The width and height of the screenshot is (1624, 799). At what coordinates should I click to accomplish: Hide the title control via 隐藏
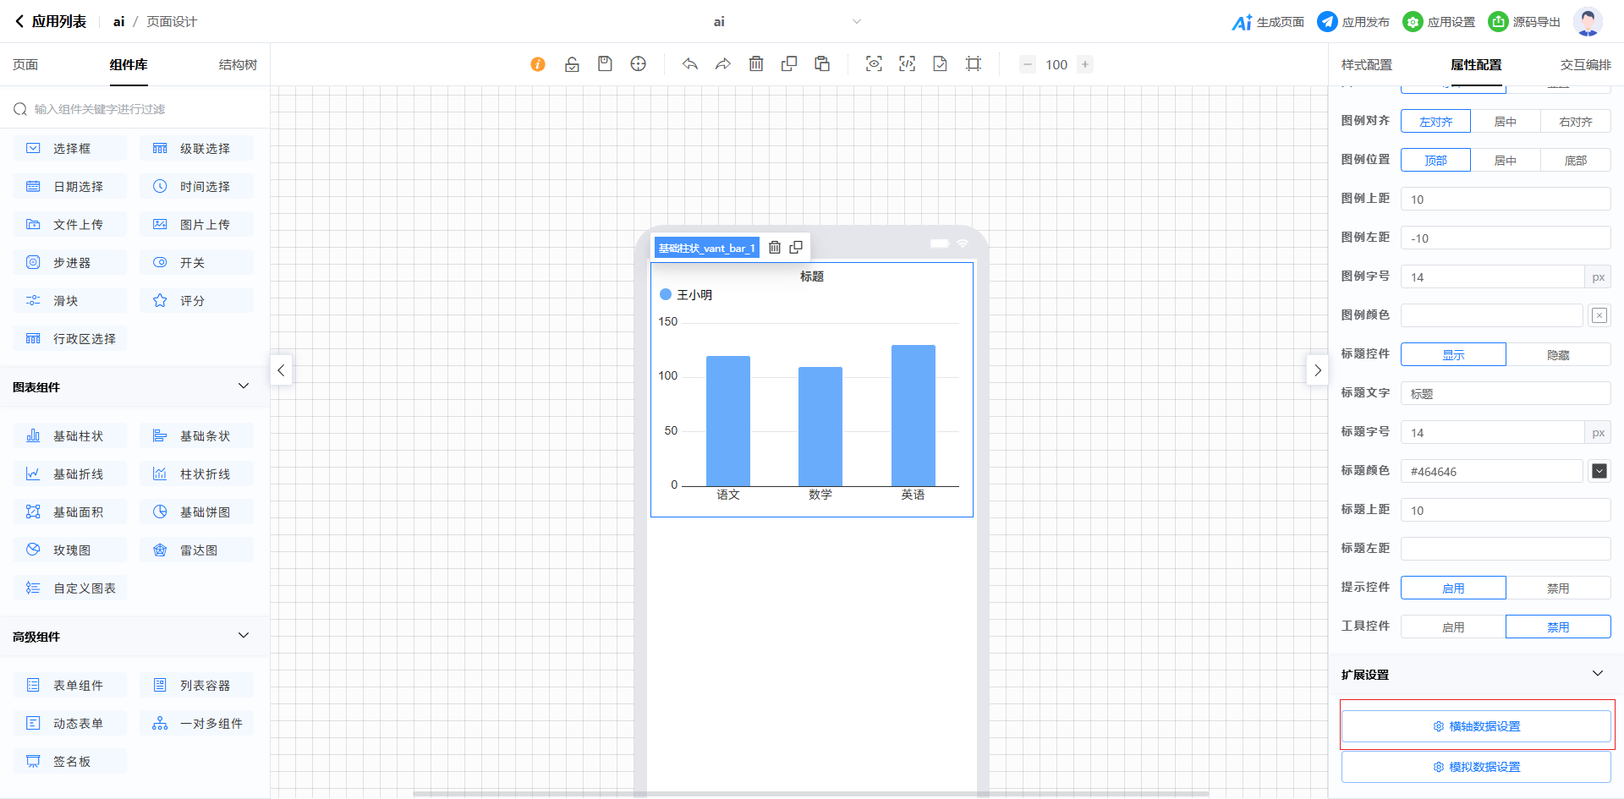click(x=1558, y=355)
